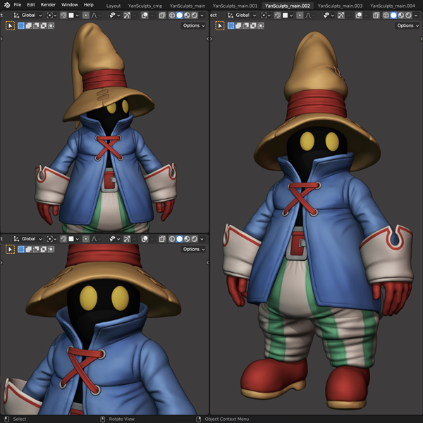
Task: Click Select Box tool in top-left viewport
Action: pos(11,25)
